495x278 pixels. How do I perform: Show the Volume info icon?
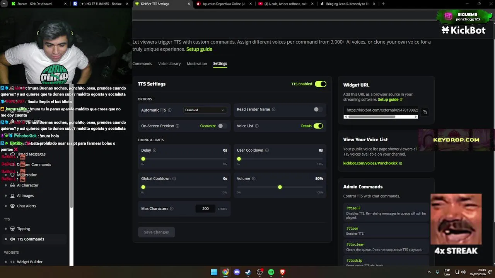(254, 179)
